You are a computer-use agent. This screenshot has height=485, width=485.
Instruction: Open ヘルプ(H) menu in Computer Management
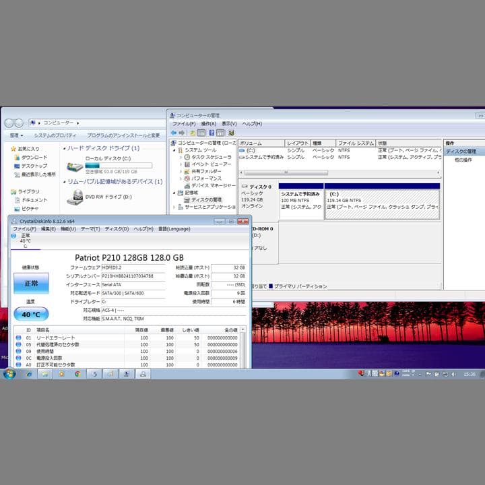[252, 124]
